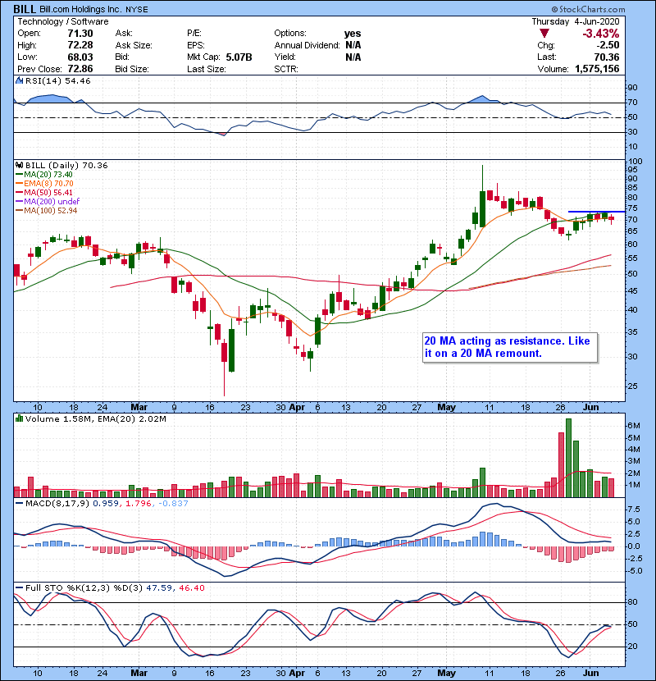Click the RSI(14) 54.46 panel label
This screenshot has width=656, height=681.
(57, 80)
